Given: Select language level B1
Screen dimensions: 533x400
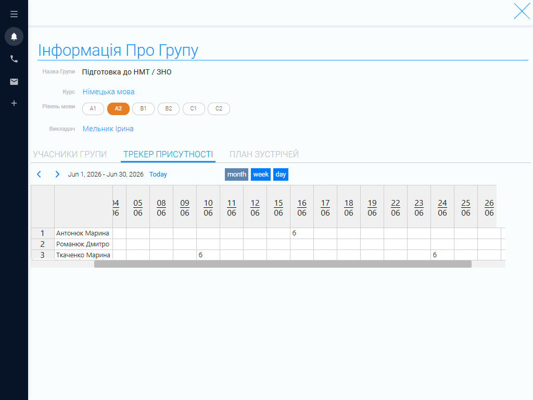Looking at the screenshot, I should (143, 108).
